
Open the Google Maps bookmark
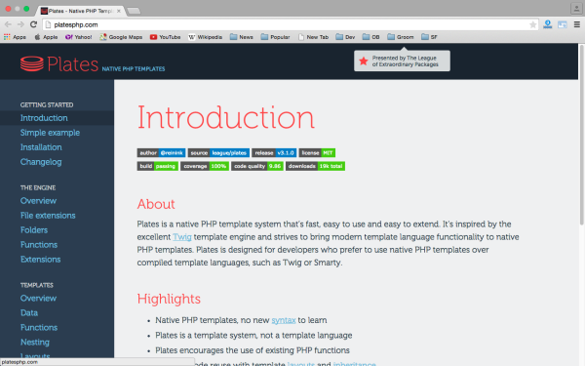point(121,37)
